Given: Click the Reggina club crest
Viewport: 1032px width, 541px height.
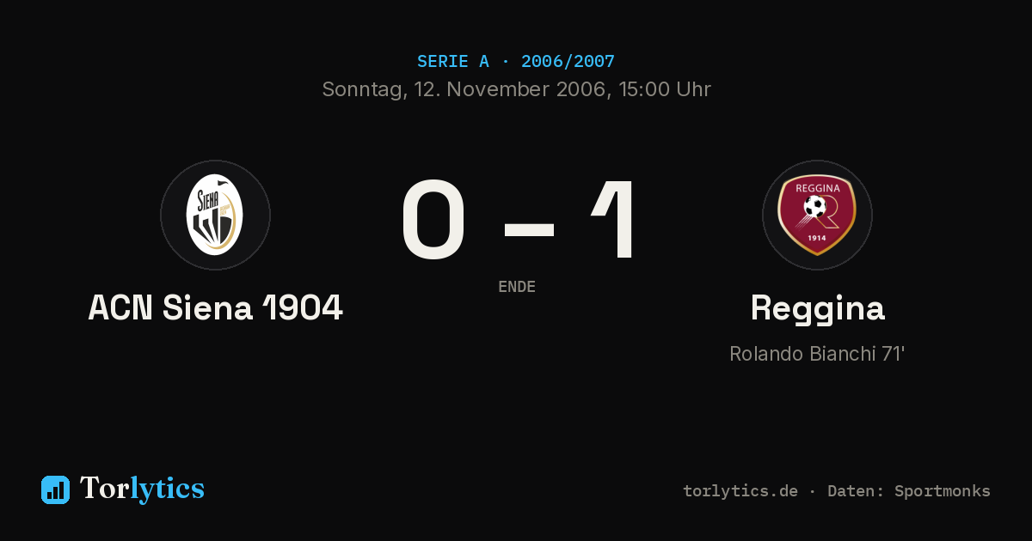Looking at the screenshot, I should (x=817, y=215).
